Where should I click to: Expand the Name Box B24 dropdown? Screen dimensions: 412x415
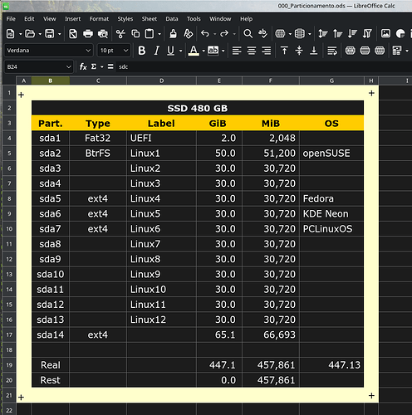(68, 67)
